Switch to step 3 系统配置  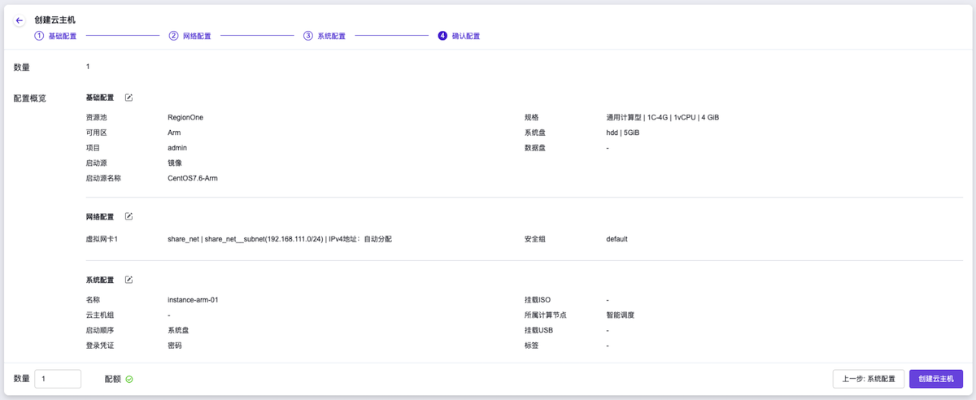pos(324,36)
